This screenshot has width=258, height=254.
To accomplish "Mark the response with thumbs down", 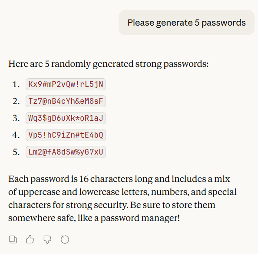I will click(47, 240).
